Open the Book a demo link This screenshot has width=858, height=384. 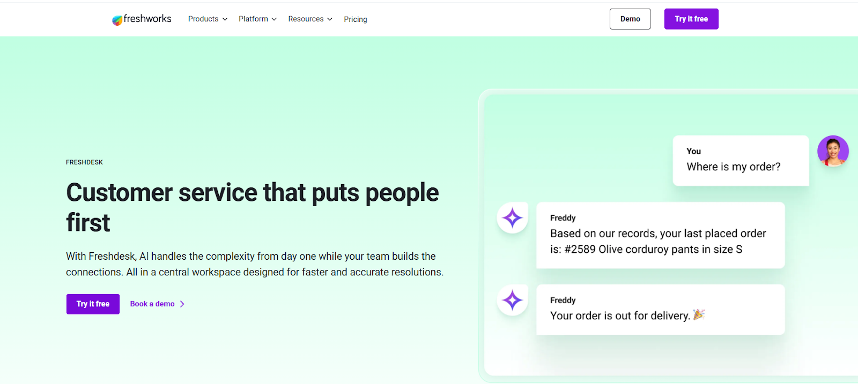(152, 304)
